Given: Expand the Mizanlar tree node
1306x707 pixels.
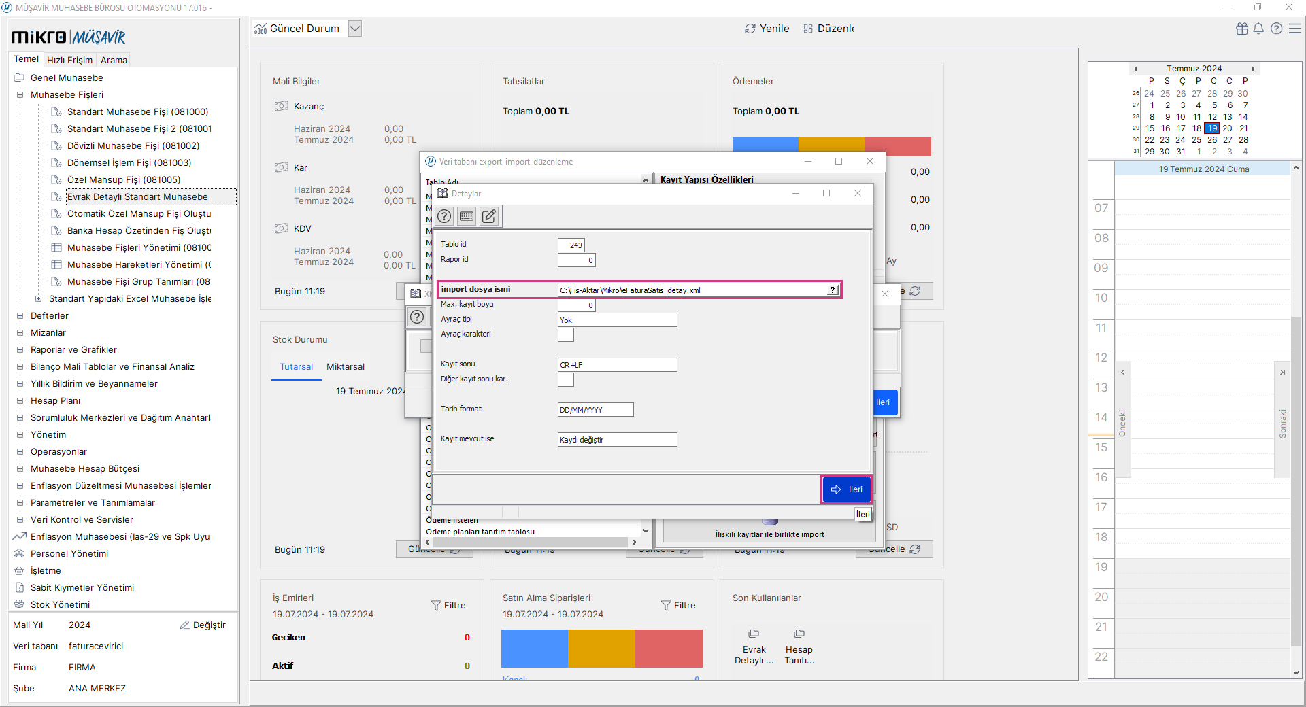Looking at the screenshot, I should click(20, 332).
